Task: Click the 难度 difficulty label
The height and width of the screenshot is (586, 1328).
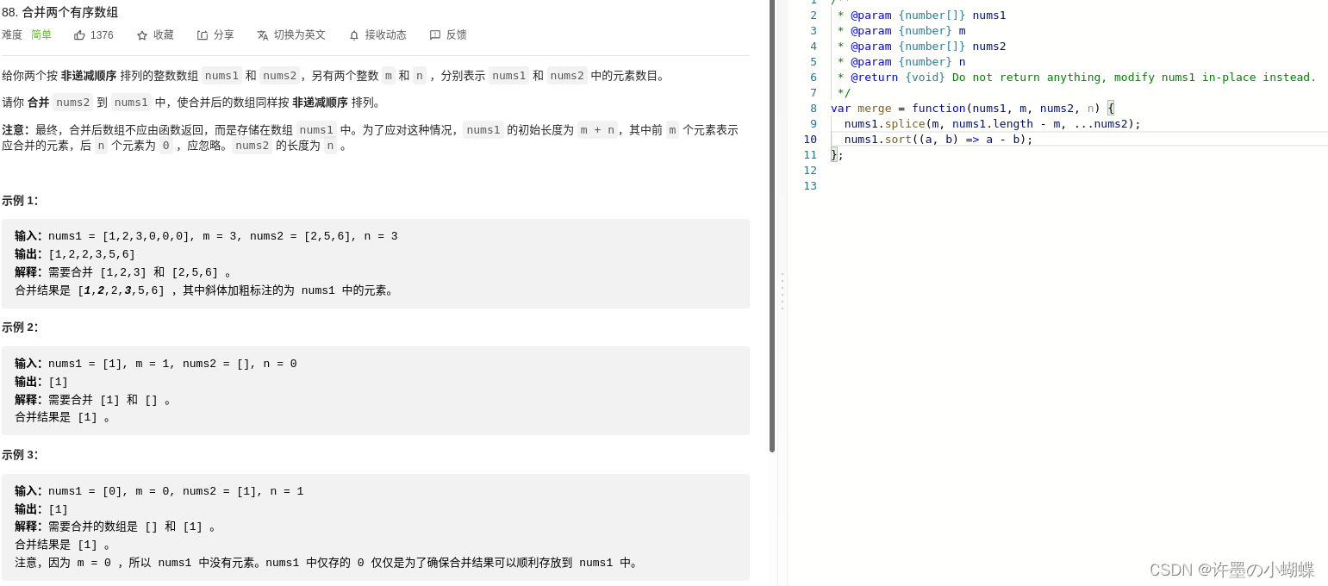Action: pyautogui.click(x=12, y=35)
